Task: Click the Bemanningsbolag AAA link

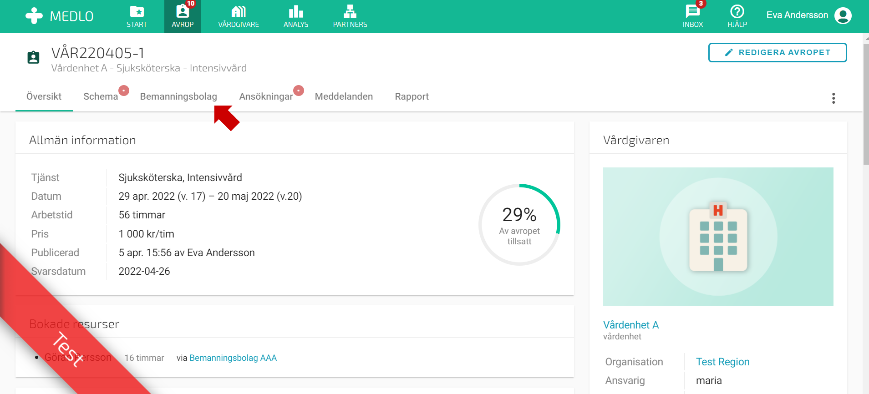Action: point(233,358)
